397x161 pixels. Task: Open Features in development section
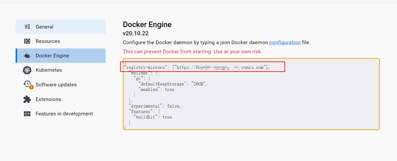pyautogui.click(x=64, y=114)
